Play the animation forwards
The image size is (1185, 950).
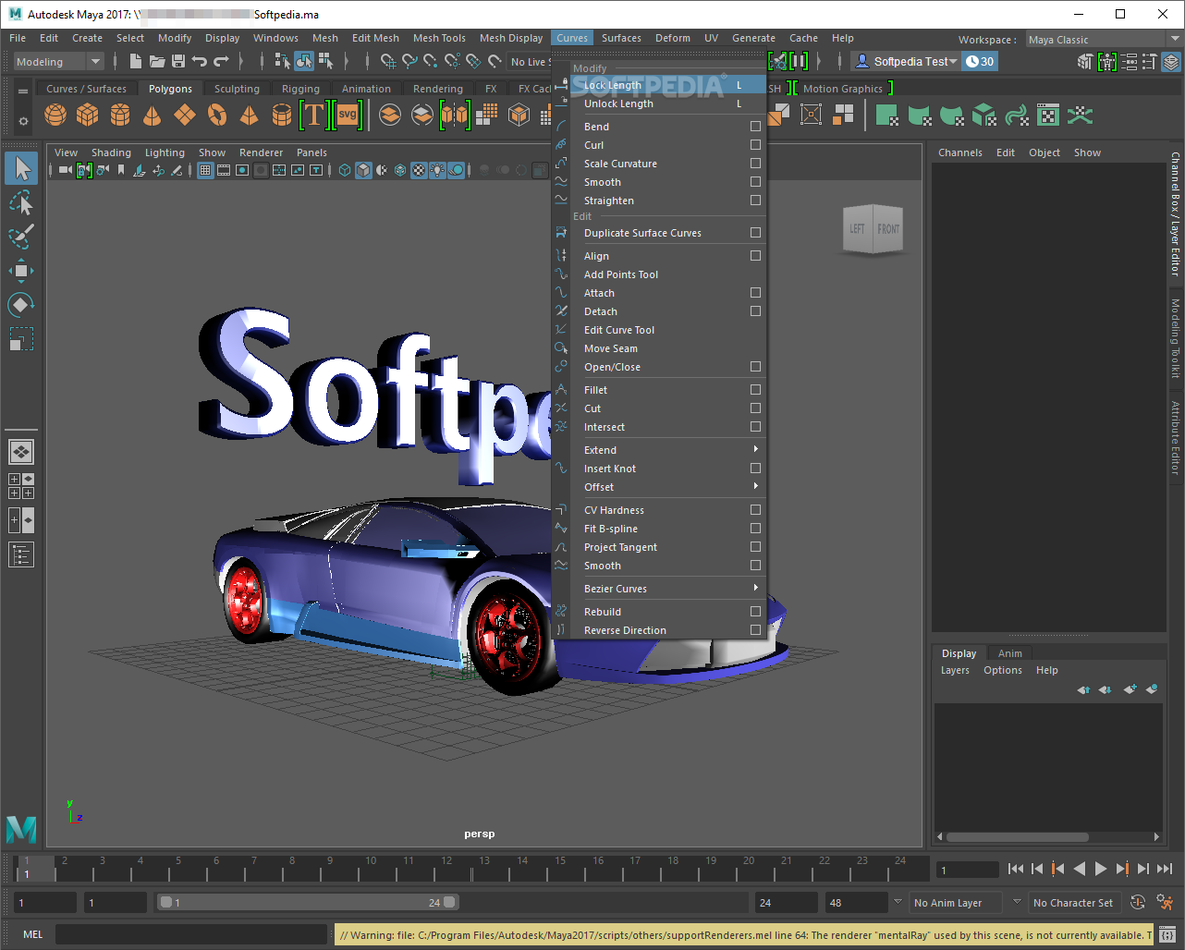pos(1100,869)
